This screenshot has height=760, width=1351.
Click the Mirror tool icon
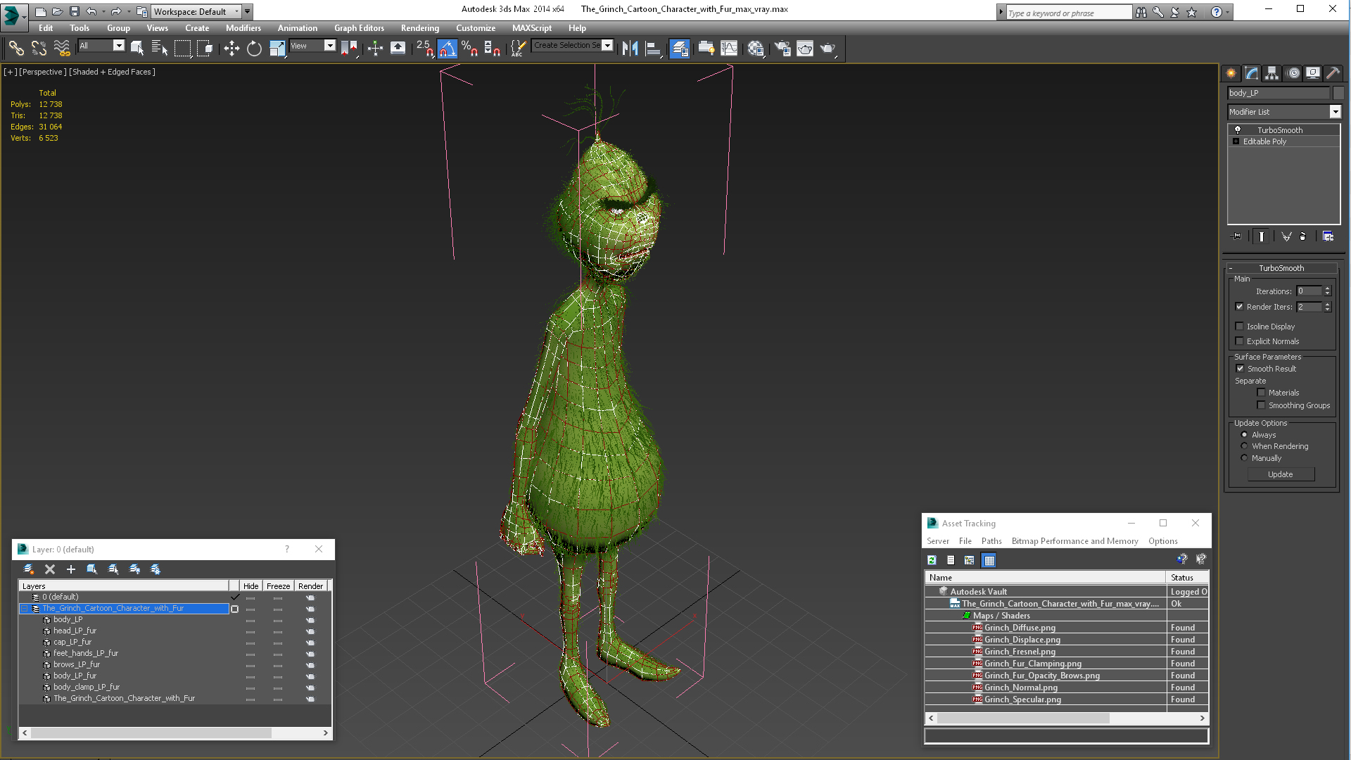coord(630,48)
